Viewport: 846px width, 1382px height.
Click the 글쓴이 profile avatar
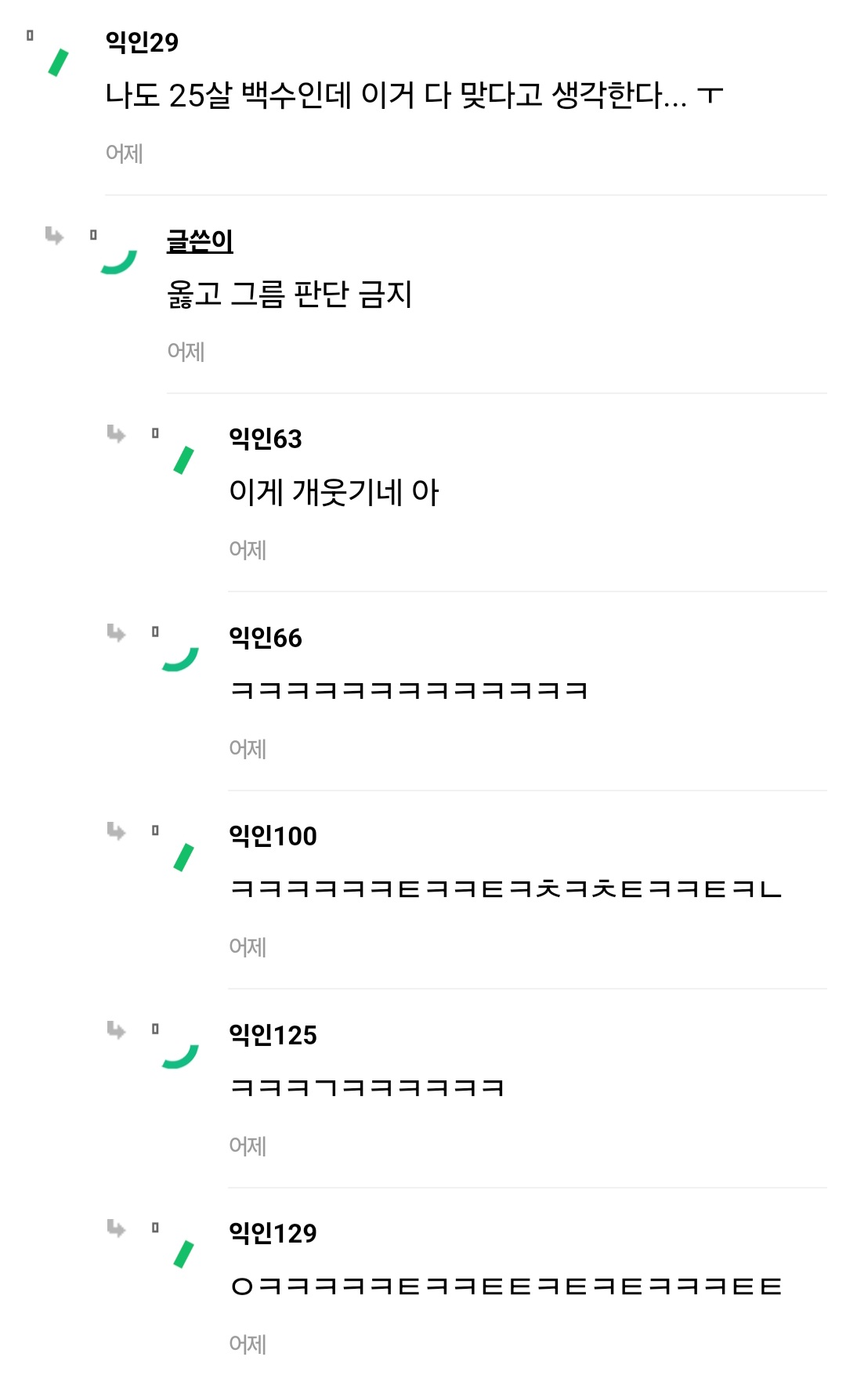pyautogui.click(x=119, y=261)
